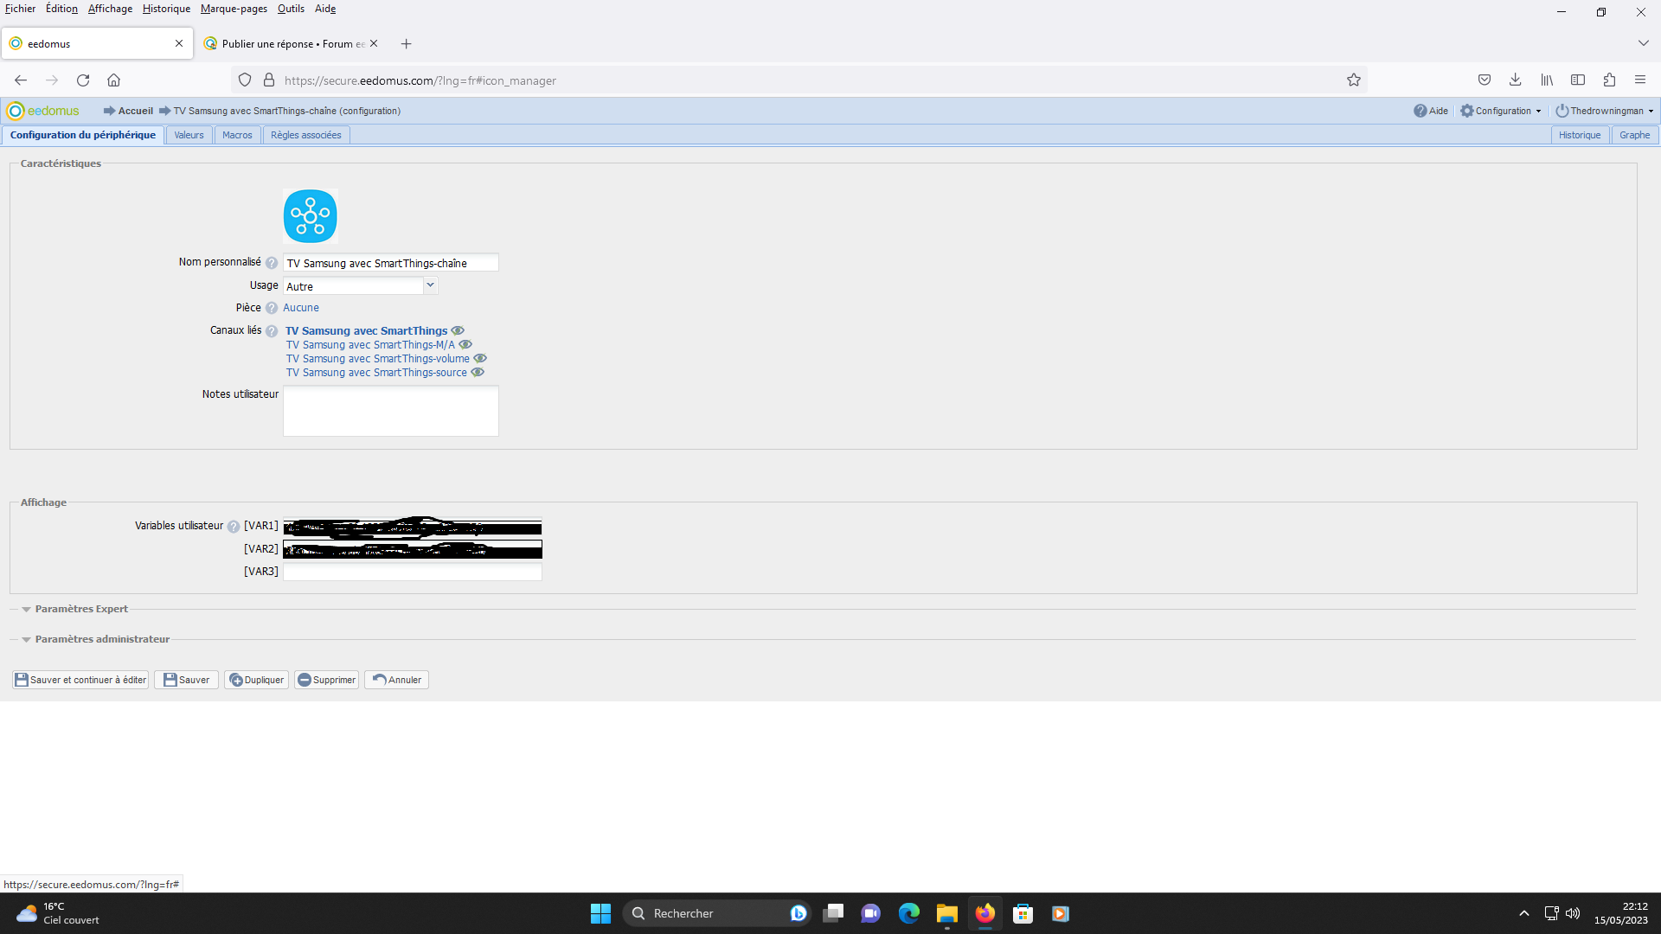Image resolution: width=1661 pixels, height=934 pixels.
Task: Open Microsoft Edge from taskbar
Action: (x=909, y=913)
